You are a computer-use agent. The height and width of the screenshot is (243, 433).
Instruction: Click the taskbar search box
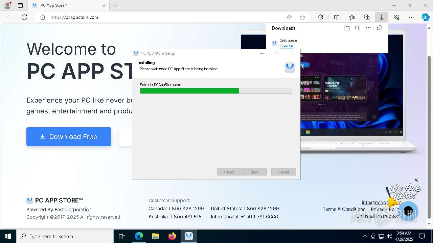tap(65, 236)
